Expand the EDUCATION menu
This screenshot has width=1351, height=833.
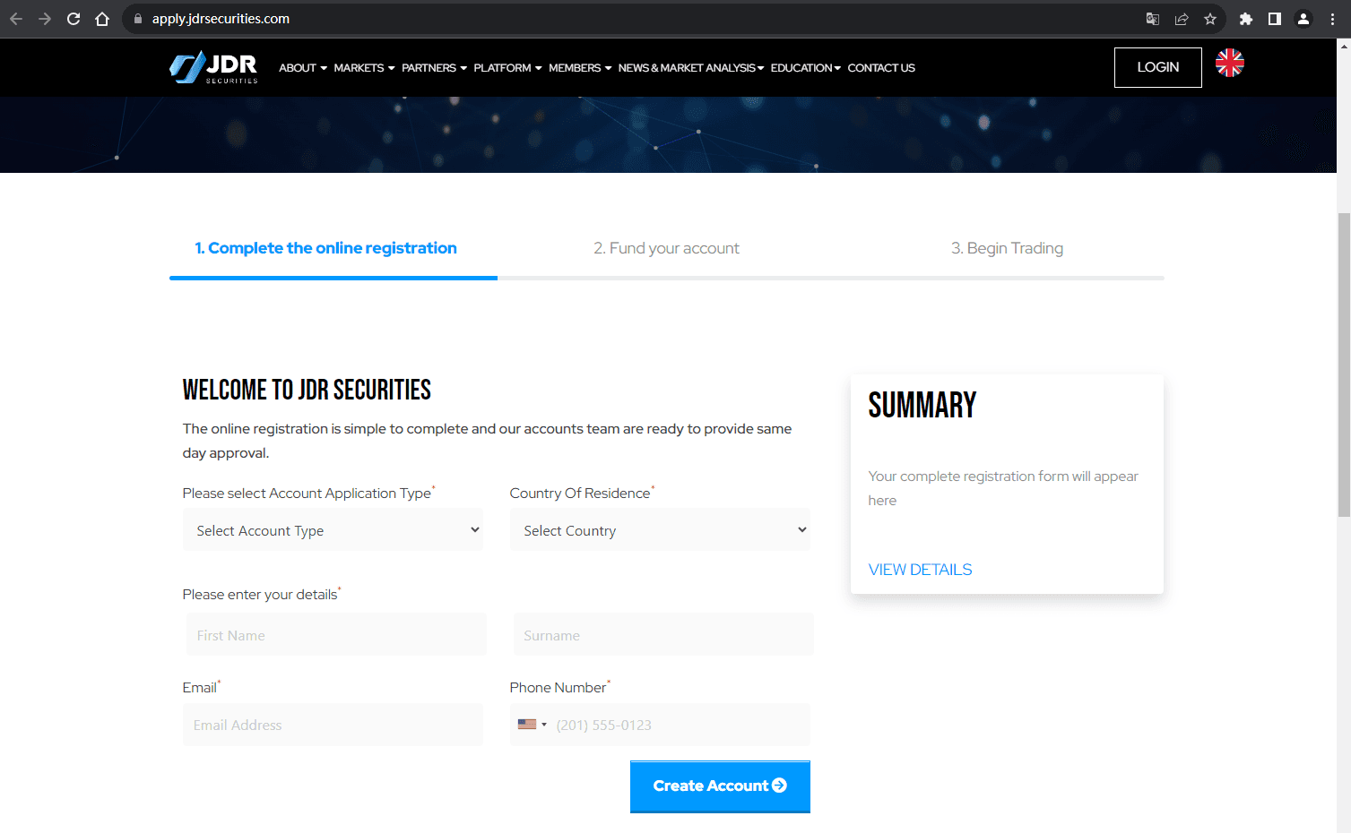pos(805,68)
